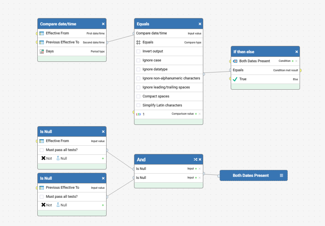This screenshot has width=325, height=226.
Task: Add a new condition in If then else
Action: coord(293,61)
